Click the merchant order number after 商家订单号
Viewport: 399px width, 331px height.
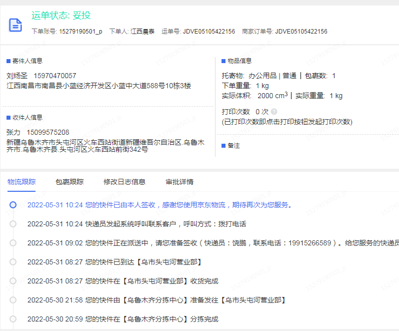pos(301,32)
